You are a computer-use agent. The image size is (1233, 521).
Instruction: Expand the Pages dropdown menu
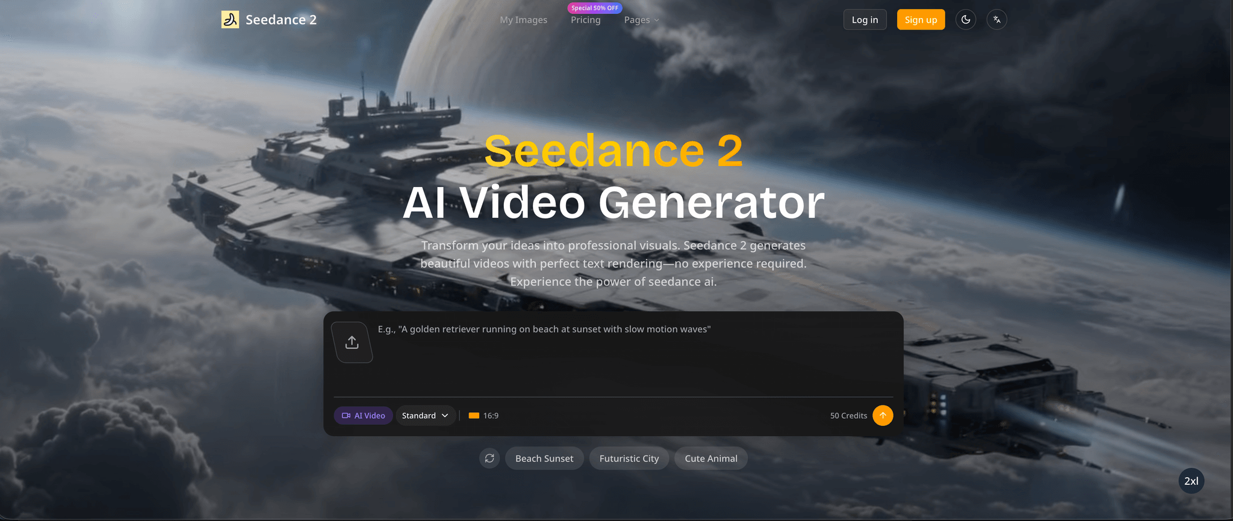click(x=642, y=20)
